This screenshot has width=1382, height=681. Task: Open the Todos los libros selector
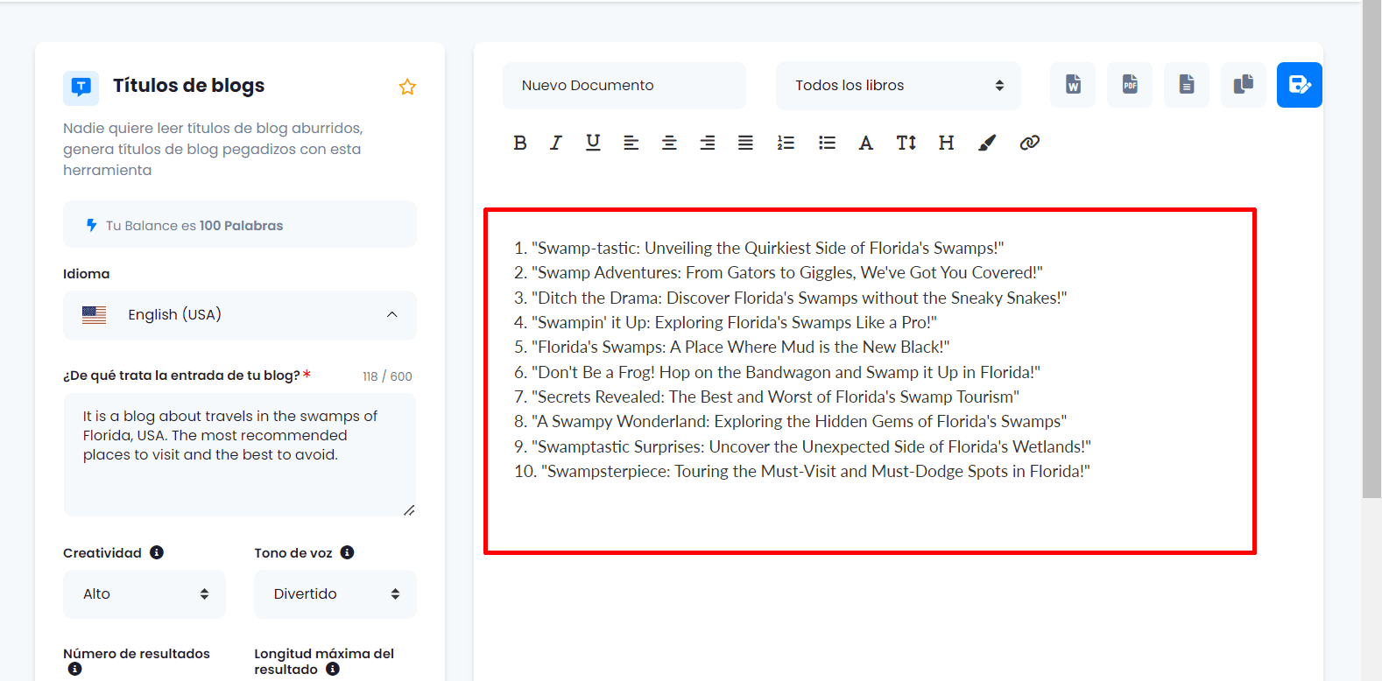tap(898, 86)
